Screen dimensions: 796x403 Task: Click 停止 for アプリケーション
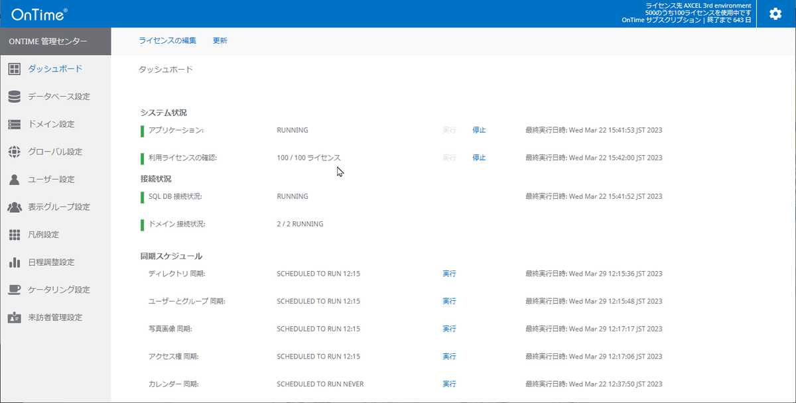[x=479, y=130]
